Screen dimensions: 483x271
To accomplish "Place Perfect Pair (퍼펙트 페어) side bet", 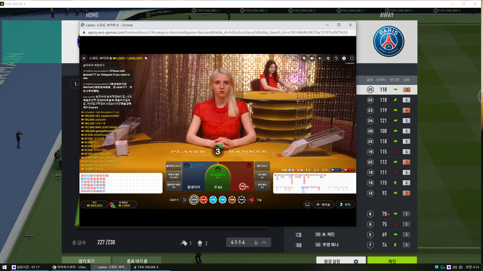I will coord(174,176).
